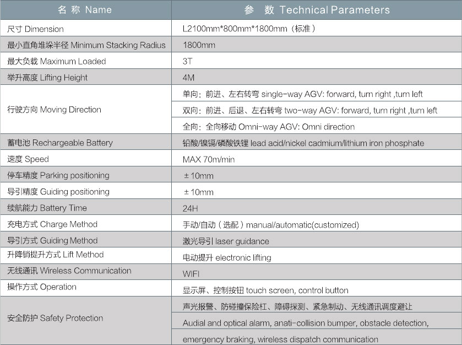Select the 'Parking positioning' row label
The height and width of the screenshot is (345, 462).
point(58,175)
